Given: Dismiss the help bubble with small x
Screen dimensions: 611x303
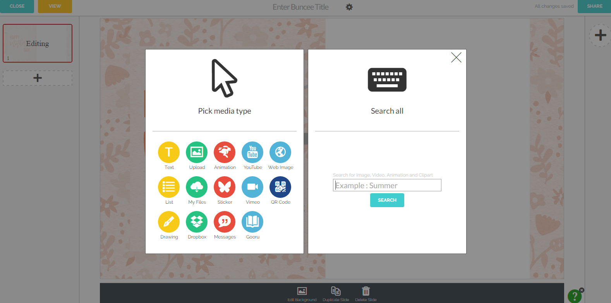Looking at the screenshot, I should tap(582, 290).
